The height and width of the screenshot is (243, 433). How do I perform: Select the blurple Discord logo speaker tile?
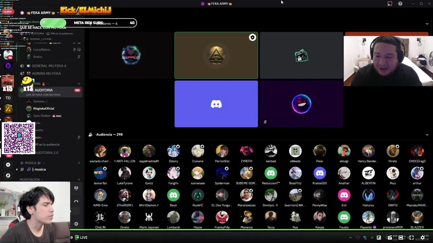[216, 104]
